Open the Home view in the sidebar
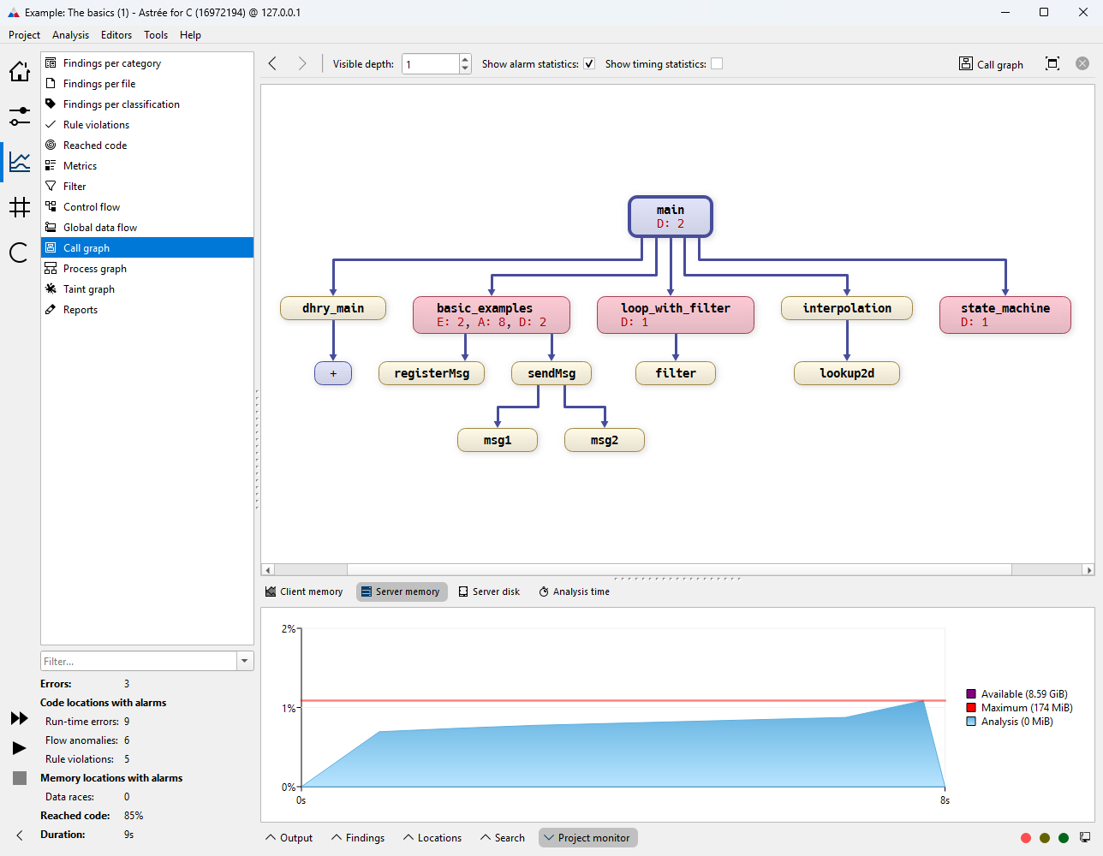 [19, 72]
